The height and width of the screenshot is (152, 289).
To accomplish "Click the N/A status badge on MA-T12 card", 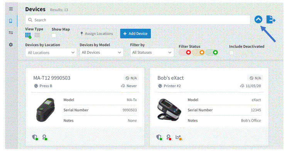I will (131, 78).
